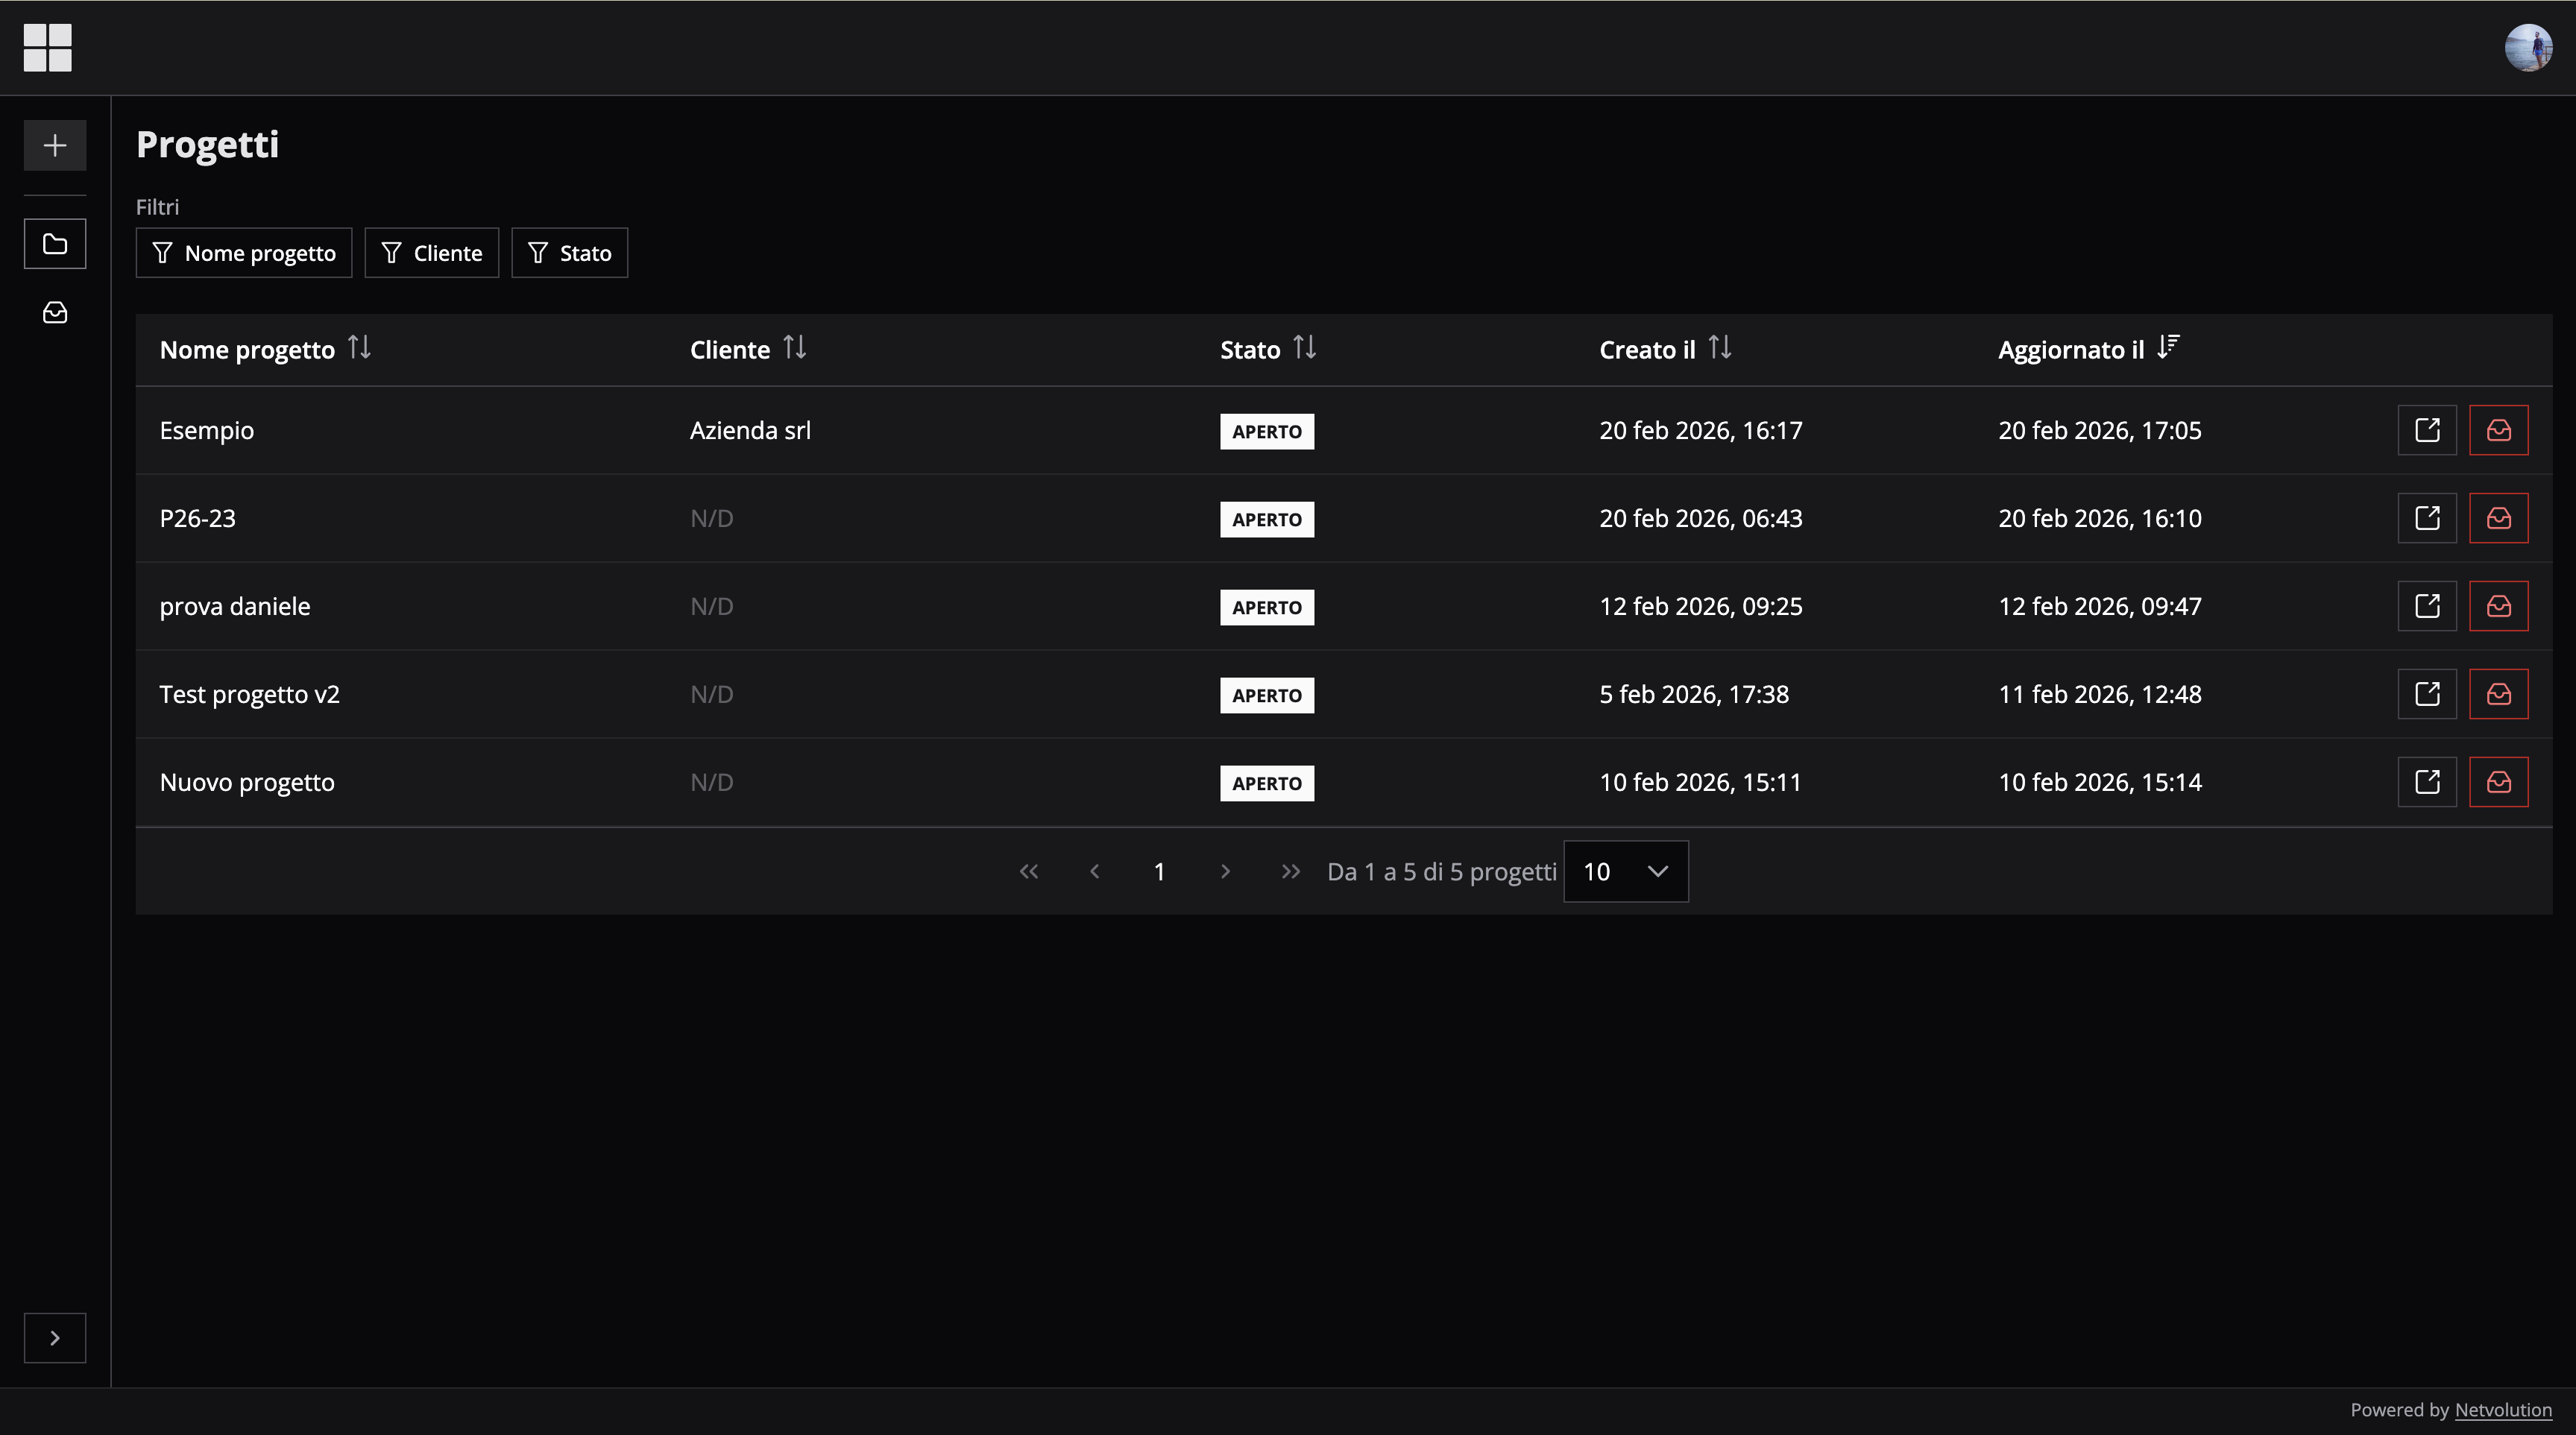Toggle Aggiornato il sort direction
Screen dimensions: 2576x1435
point(2167,348)
